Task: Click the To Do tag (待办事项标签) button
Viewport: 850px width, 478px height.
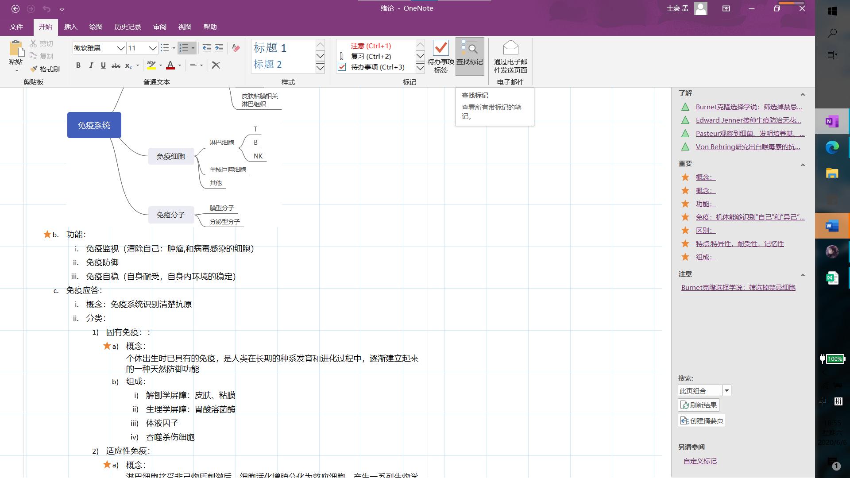Action: tap(440, 56)
